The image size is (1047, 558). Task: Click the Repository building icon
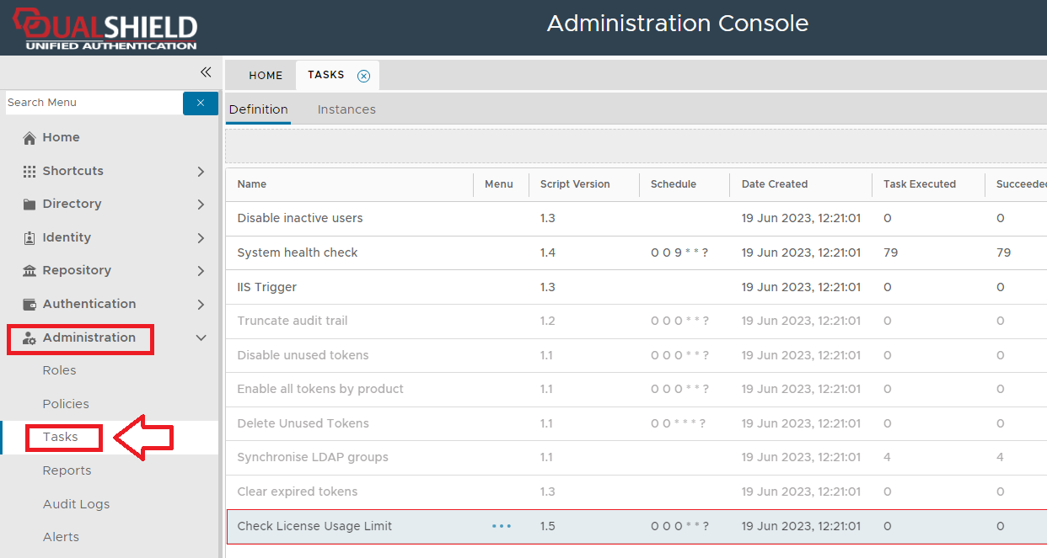coord(30,271)
